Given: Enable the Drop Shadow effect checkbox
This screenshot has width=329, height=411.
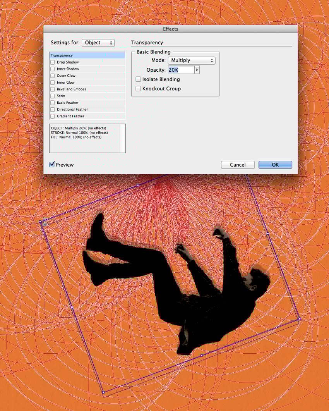Looking at the screenshot, I should (53, 62).
